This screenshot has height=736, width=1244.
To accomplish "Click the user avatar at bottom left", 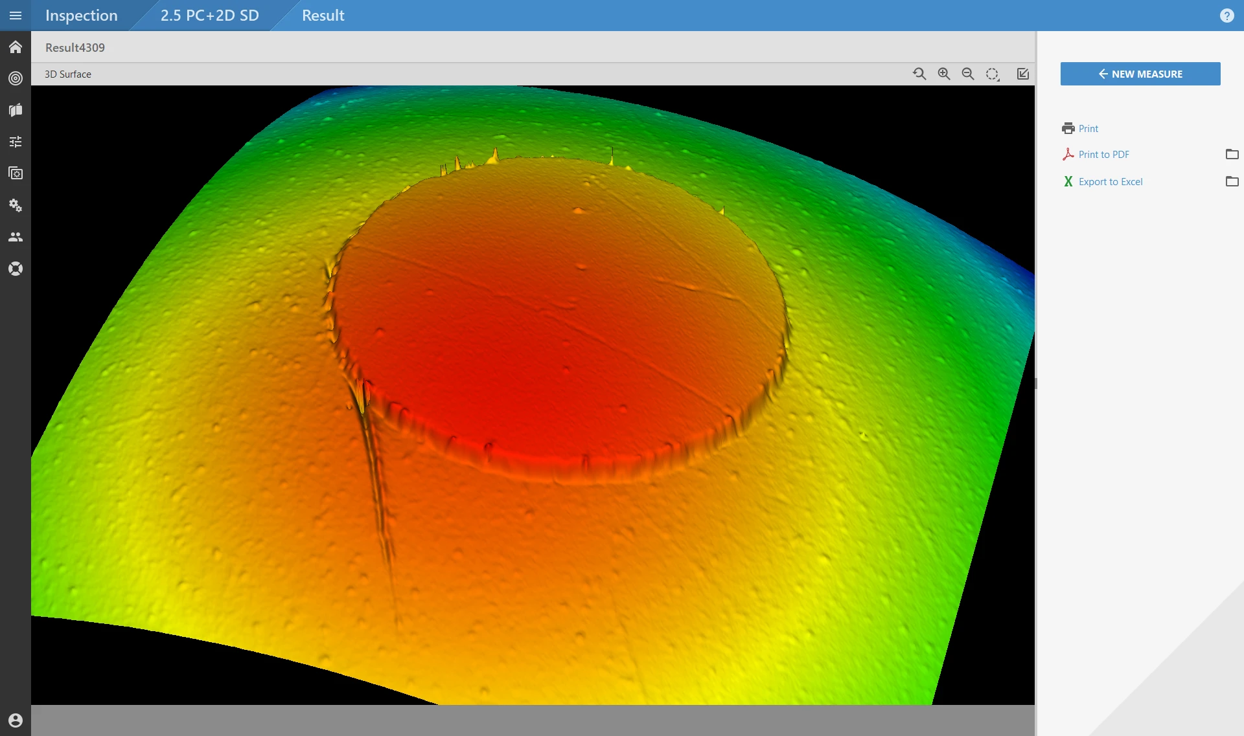I will 16,720.
